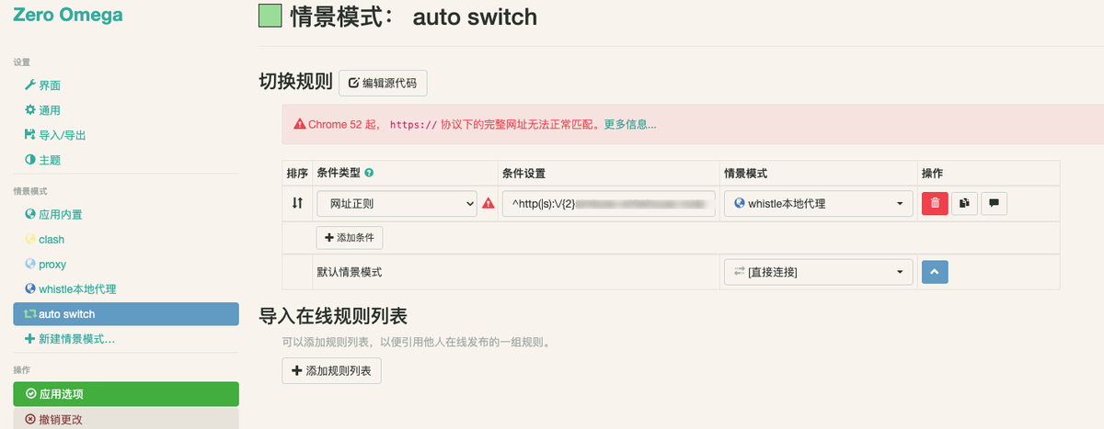
Task: Click the sort handle arrows icon
Action: point(297,203)
